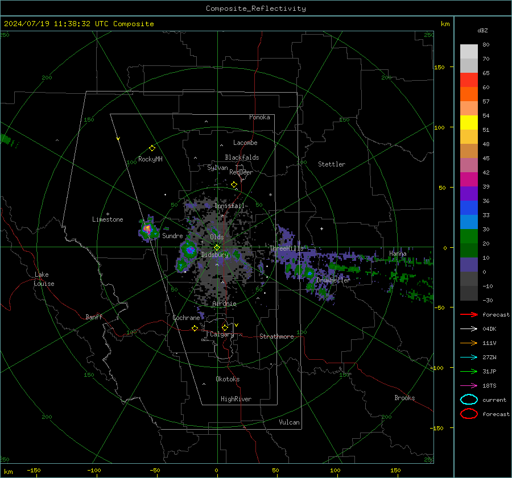Click the Blackfalds town label

(242, 157)
